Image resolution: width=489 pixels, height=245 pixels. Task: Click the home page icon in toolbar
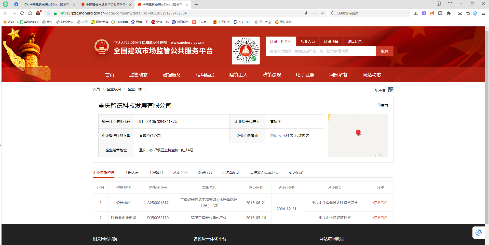[30, 13]
